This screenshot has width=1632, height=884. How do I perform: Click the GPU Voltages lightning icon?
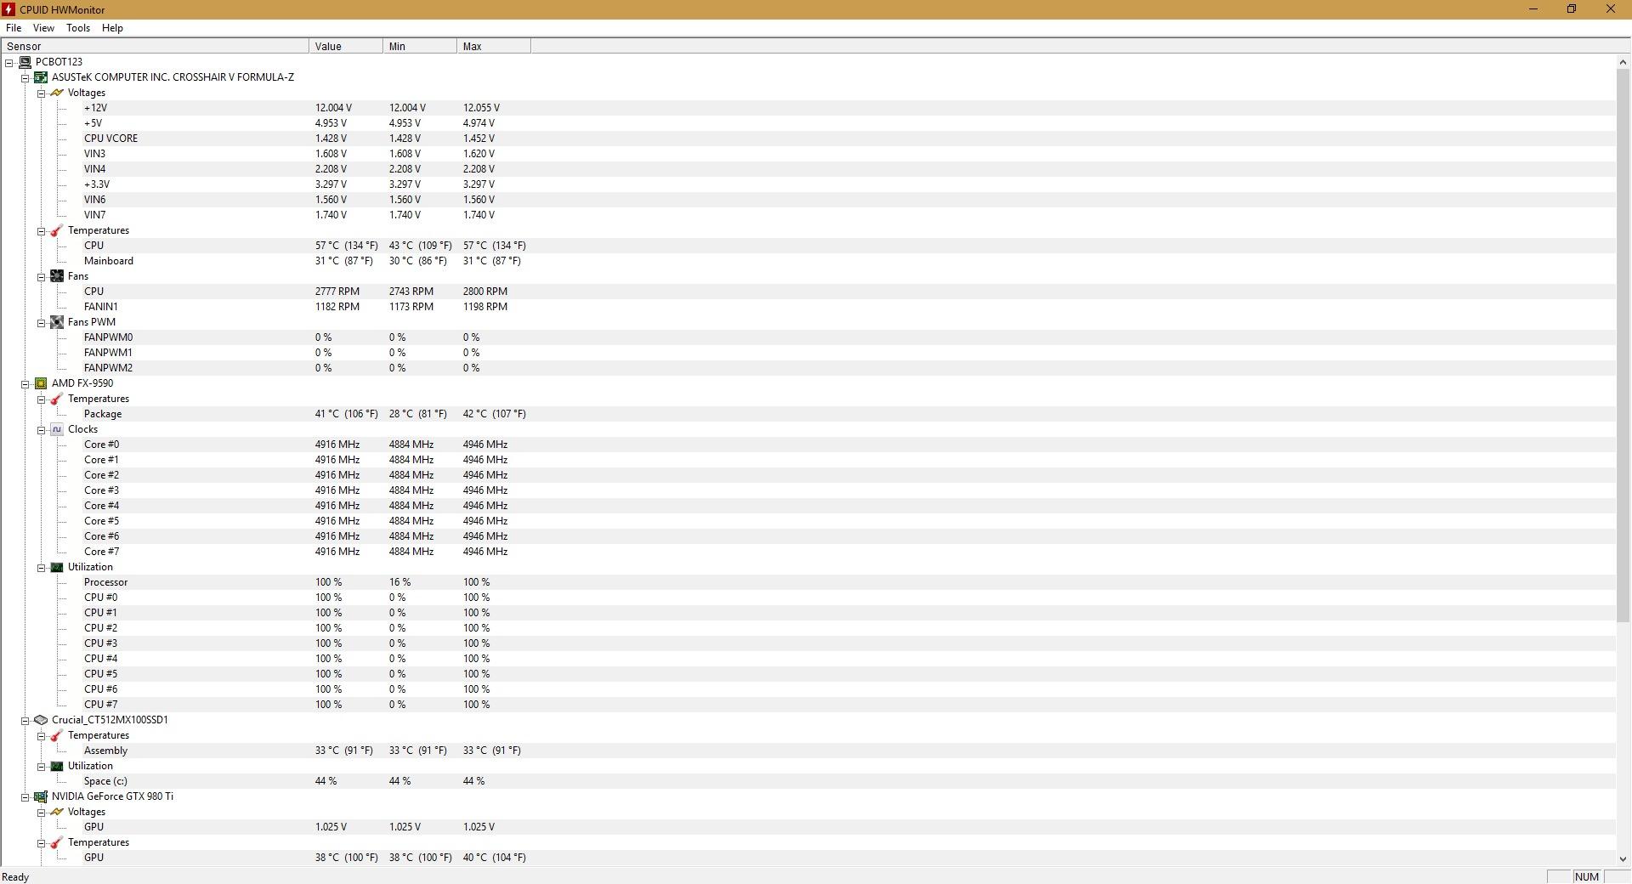[x=57, y=812]
